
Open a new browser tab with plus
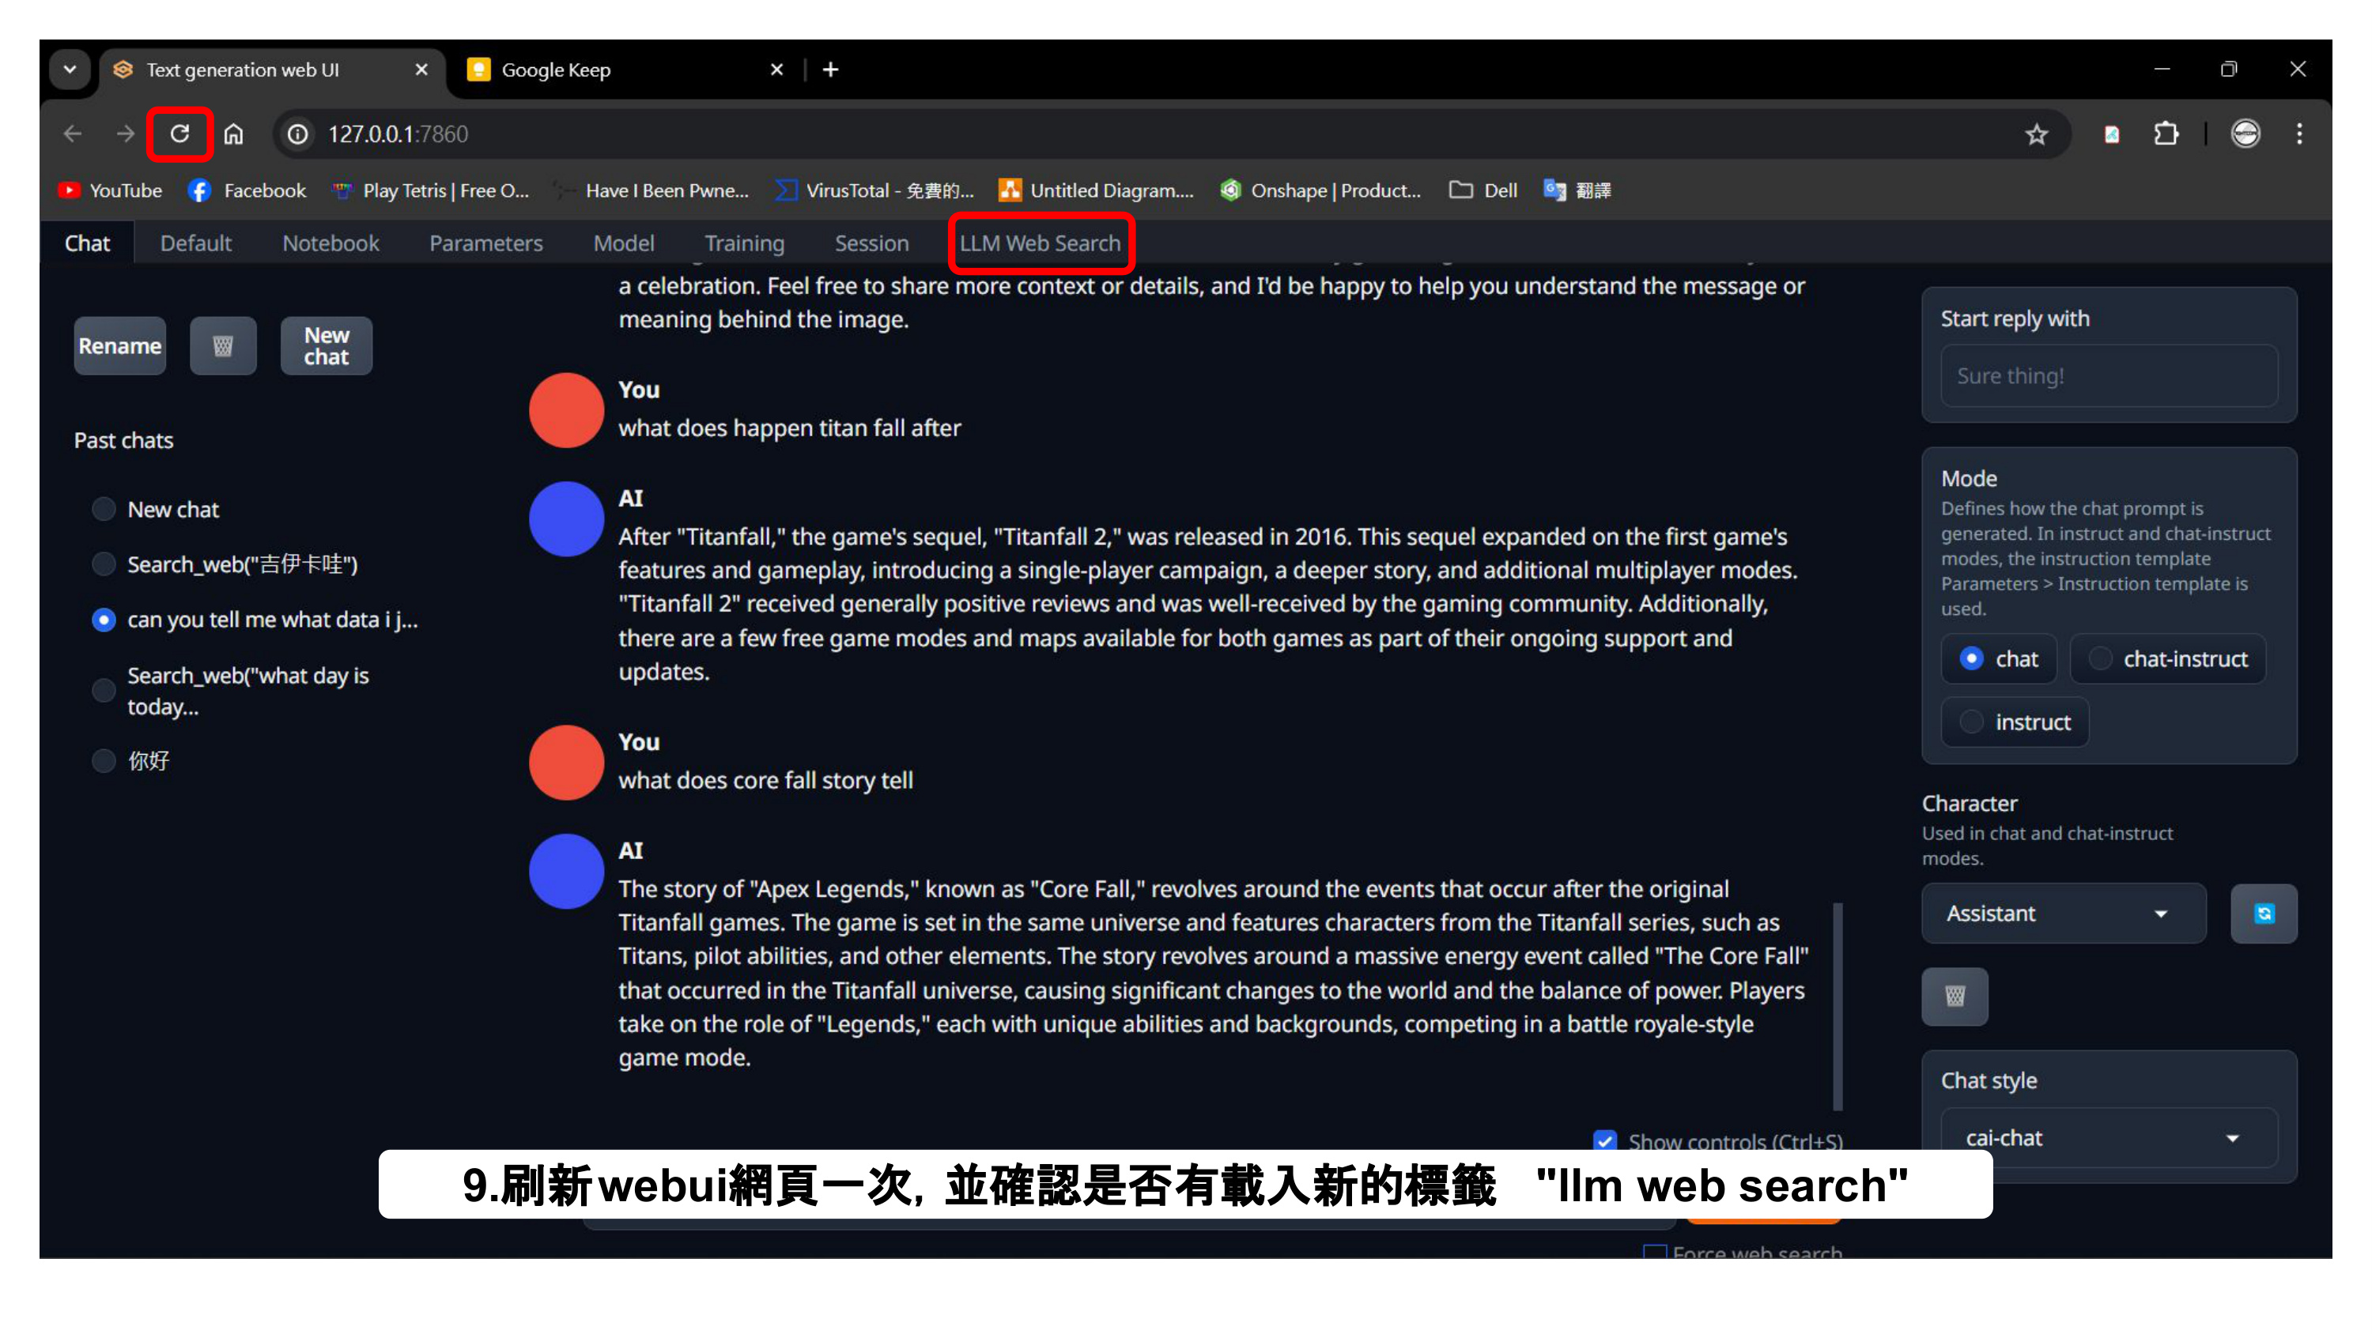(x=830, y=69)
